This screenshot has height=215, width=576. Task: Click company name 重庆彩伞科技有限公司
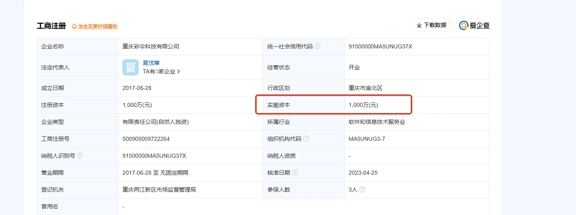pos(150,46)
